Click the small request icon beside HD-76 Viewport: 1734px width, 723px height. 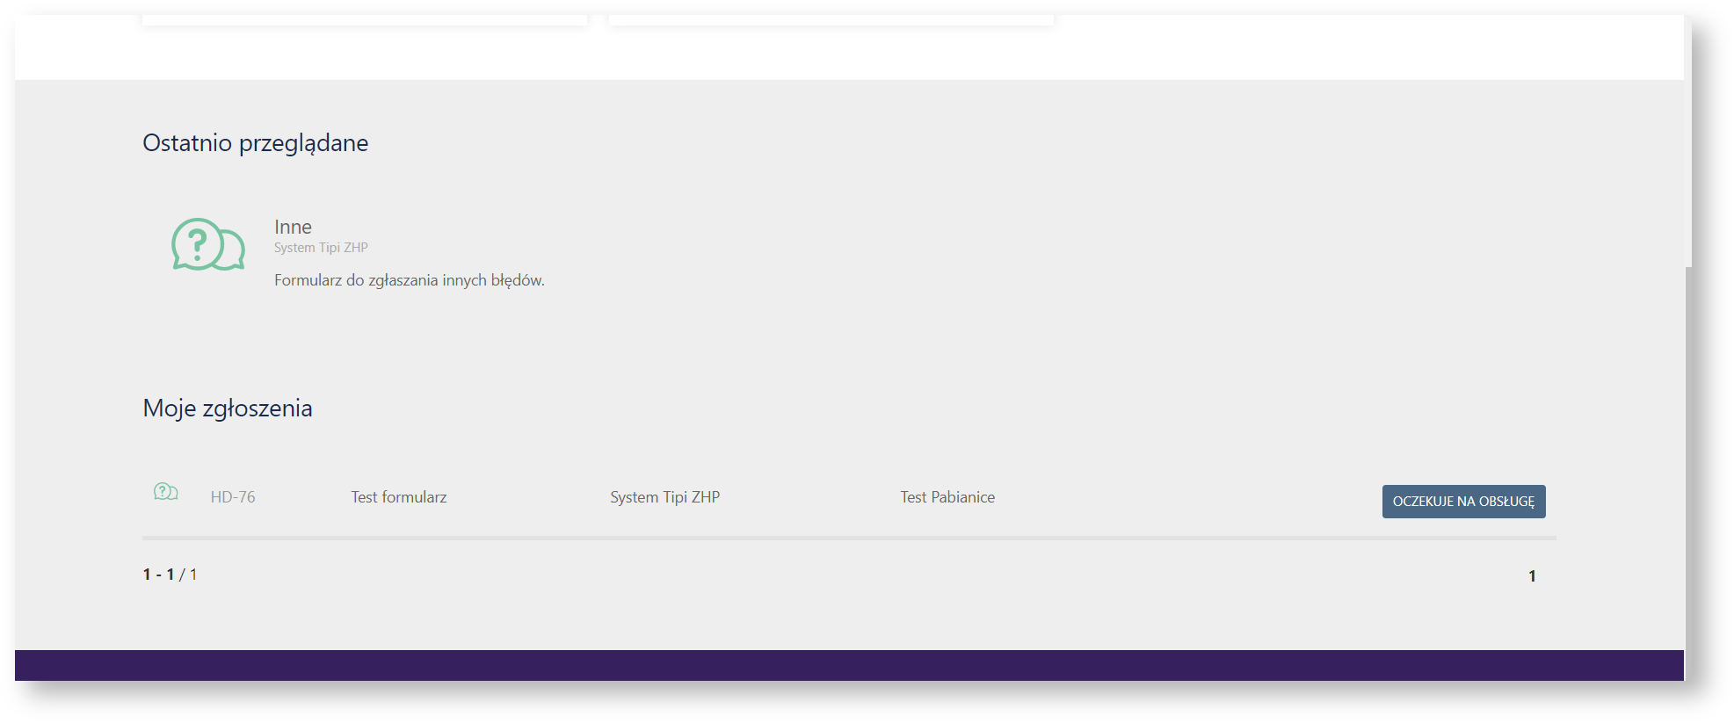click(x=165, y=492)
